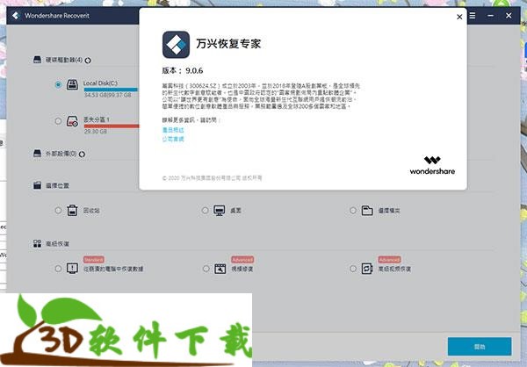Click the 万兴恢复专家 title text
527x367 pixels.
click(228, 44)
